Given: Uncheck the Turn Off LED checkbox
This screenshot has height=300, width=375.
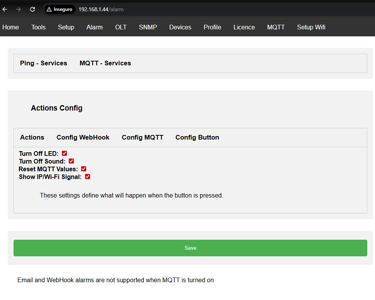Looking at the screenshot, I should [64, 153].
